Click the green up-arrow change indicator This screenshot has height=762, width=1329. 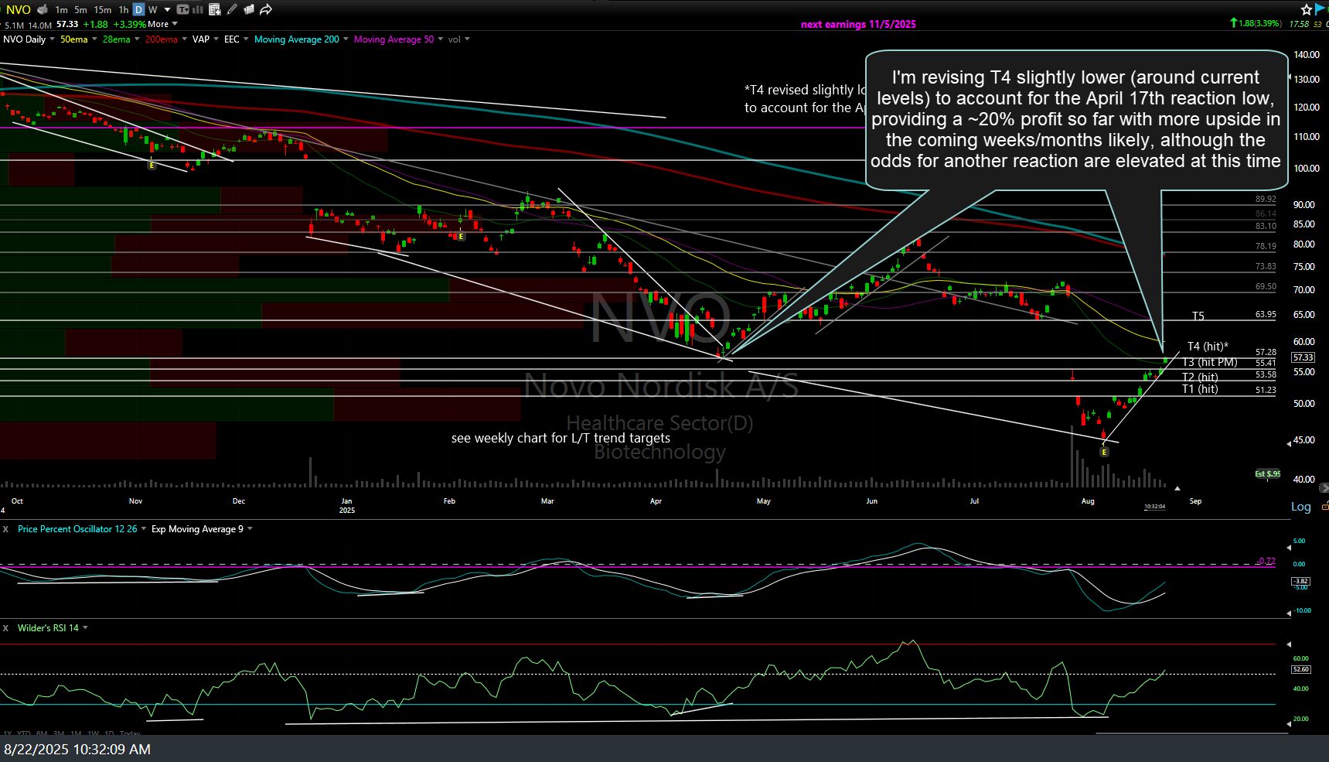pos(1234,23)
